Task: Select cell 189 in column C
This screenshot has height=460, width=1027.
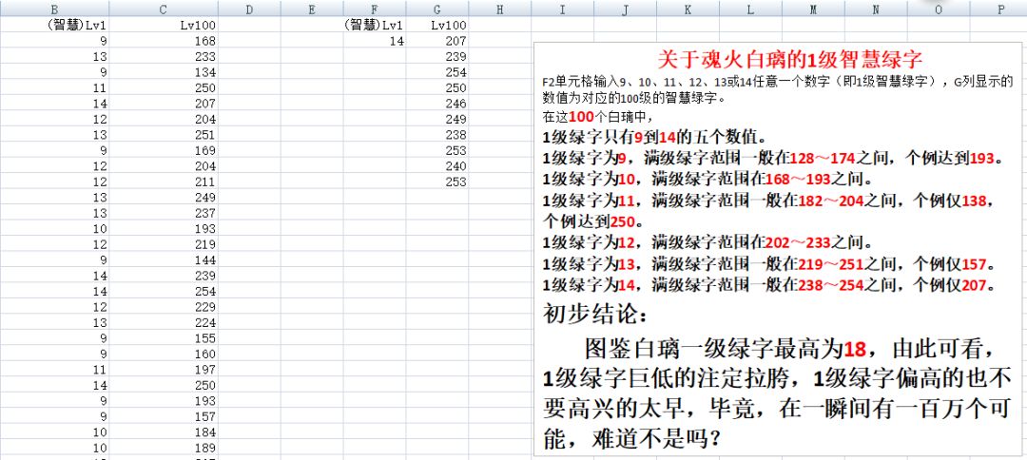Action: 164,449
